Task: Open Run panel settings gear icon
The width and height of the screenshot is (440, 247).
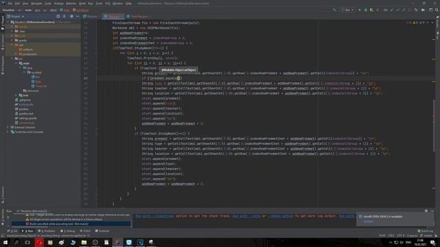Action: pos(426,211)
